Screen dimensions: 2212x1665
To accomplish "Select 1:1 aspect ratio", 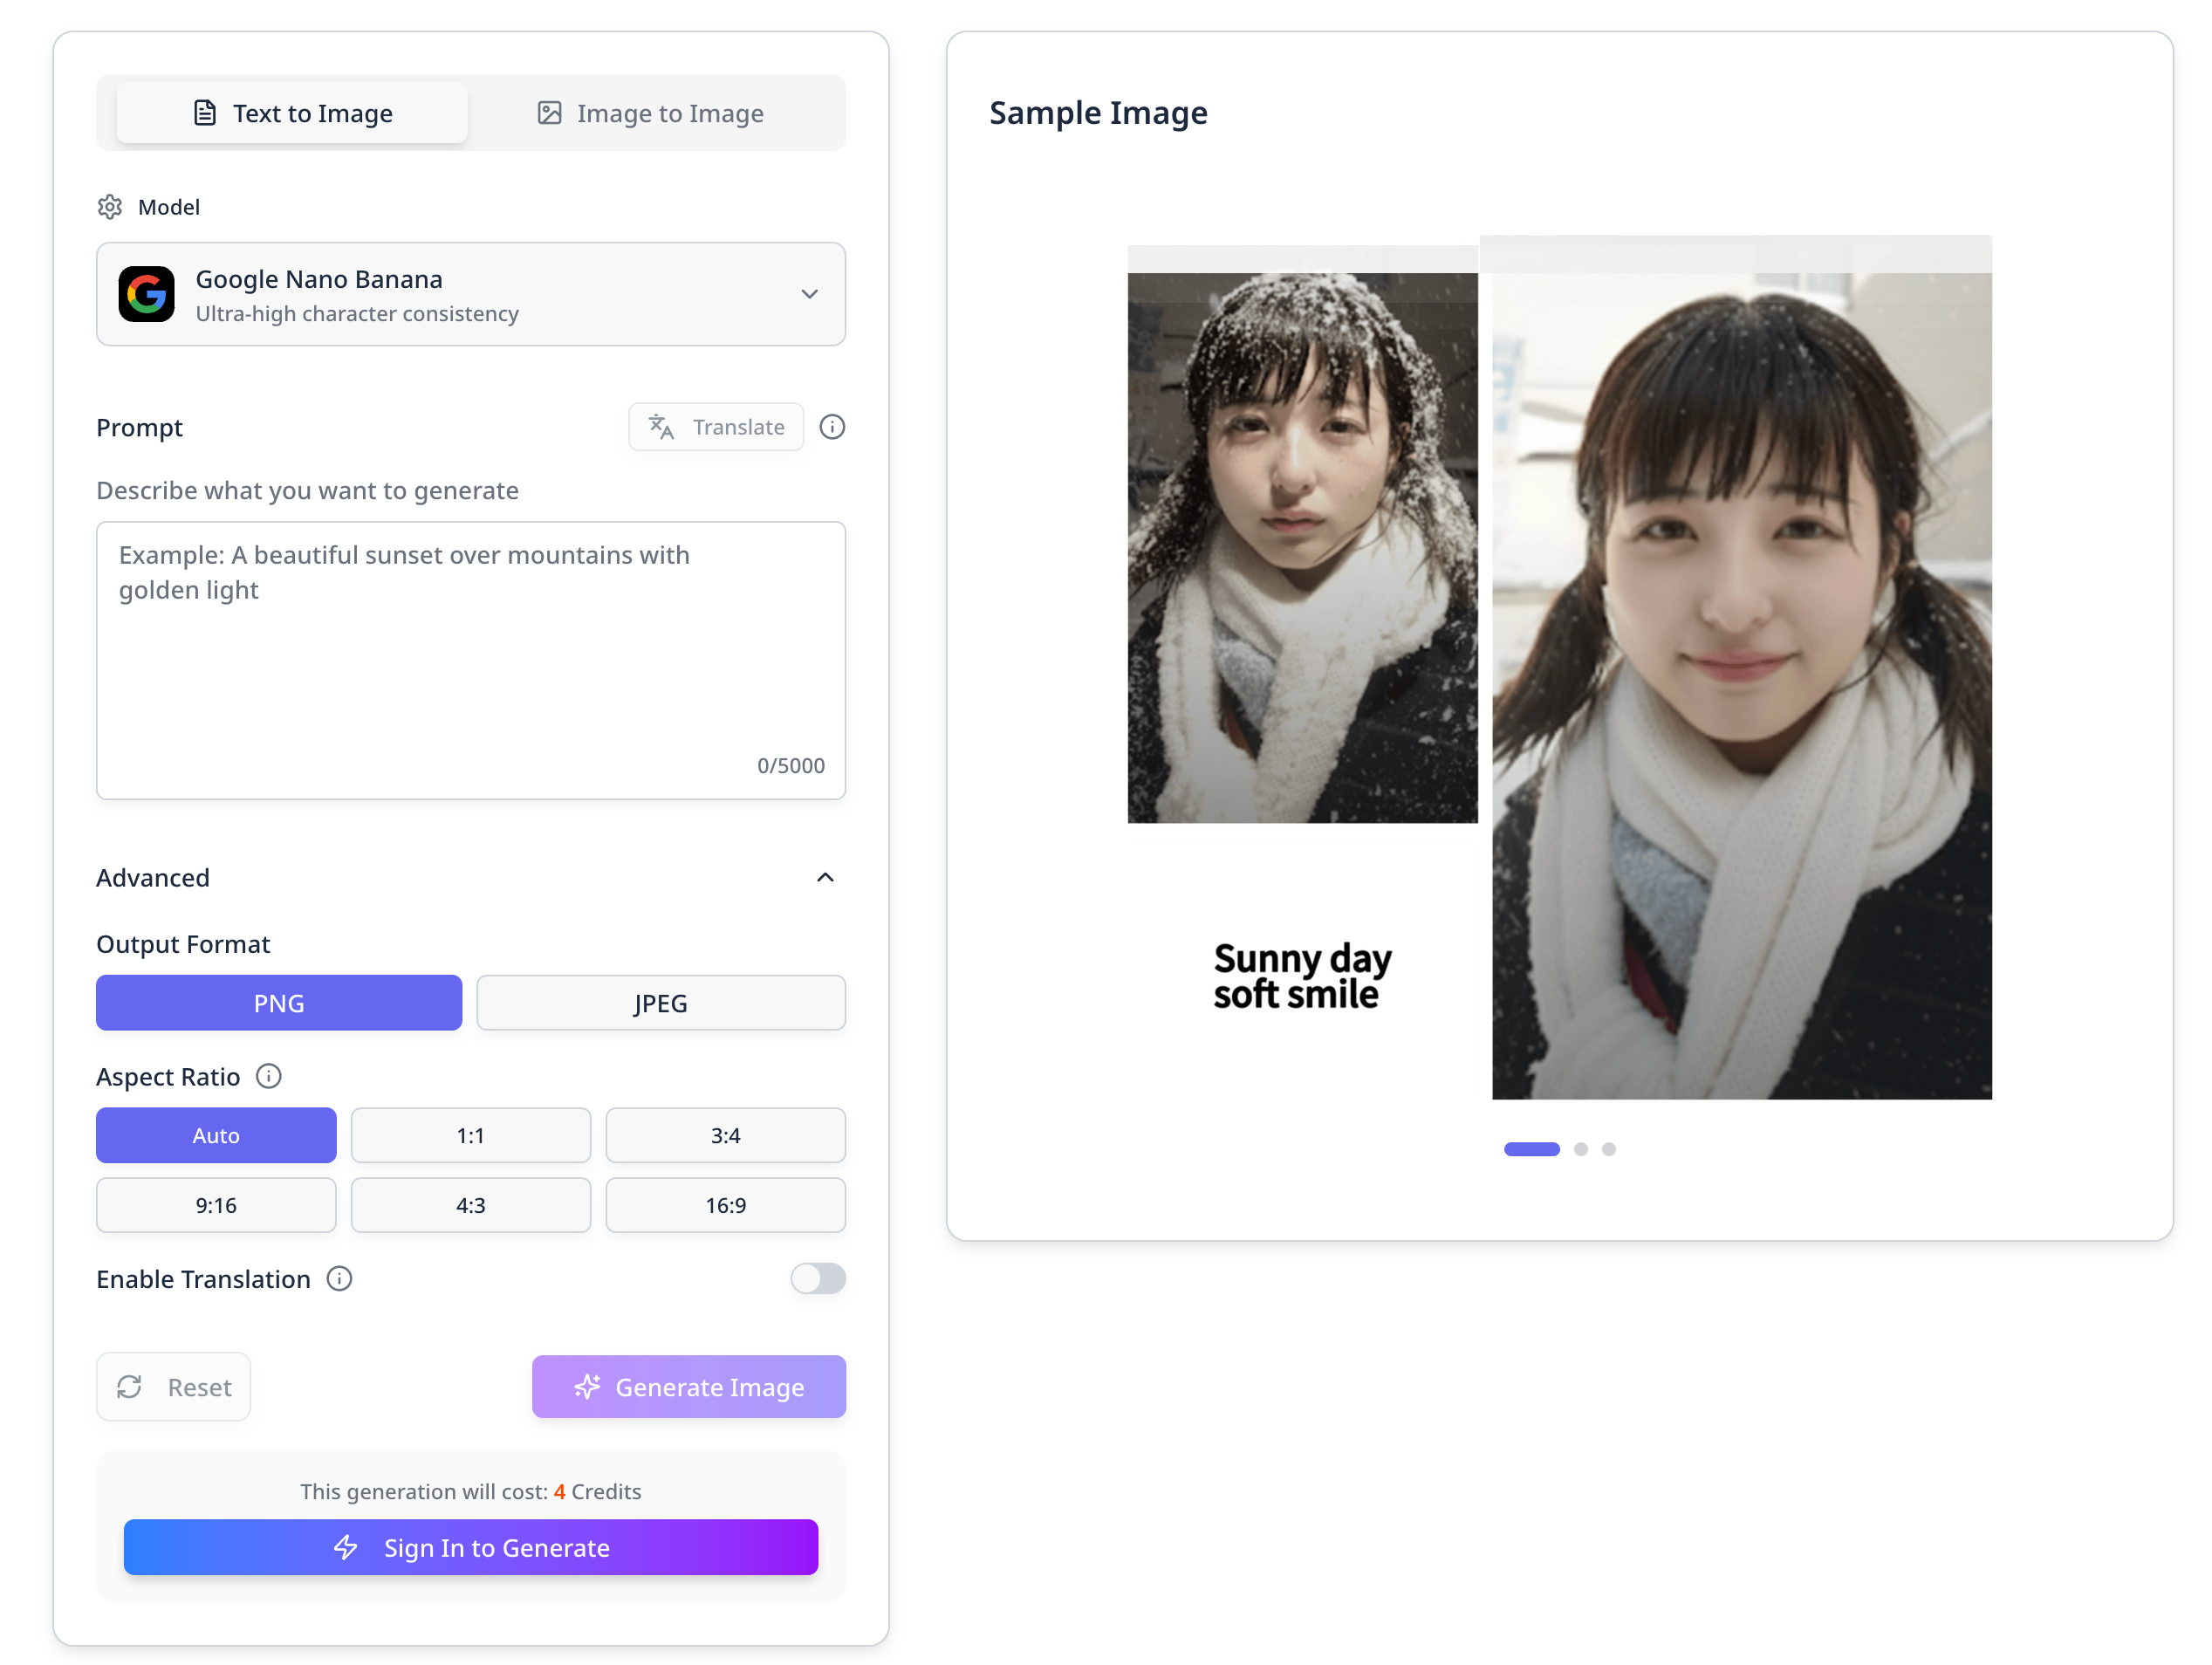I will (x=471, y=1135).
